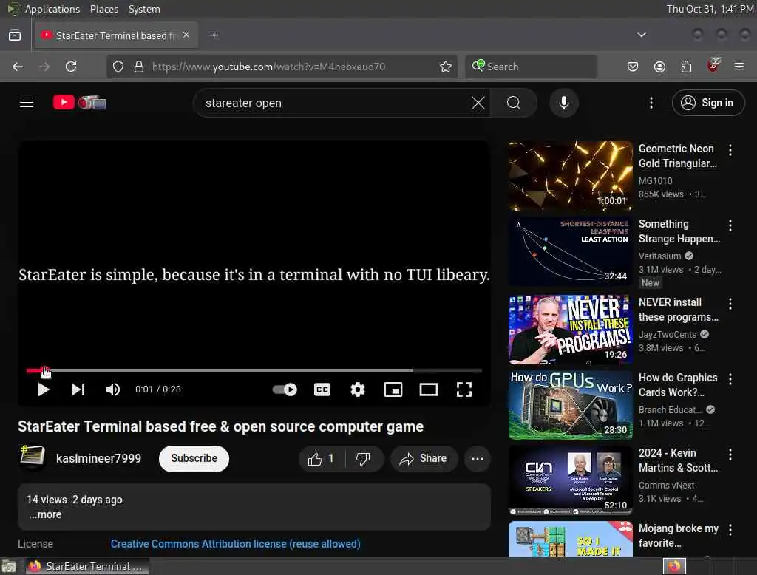Mute the video volume
Image resolution: width=757 pixels, height=575 pixels.
click(x=112, y=389)
